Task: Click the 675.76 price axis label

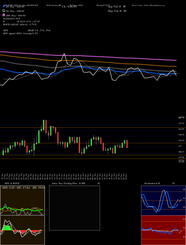Action: click(x=181, y=123)
